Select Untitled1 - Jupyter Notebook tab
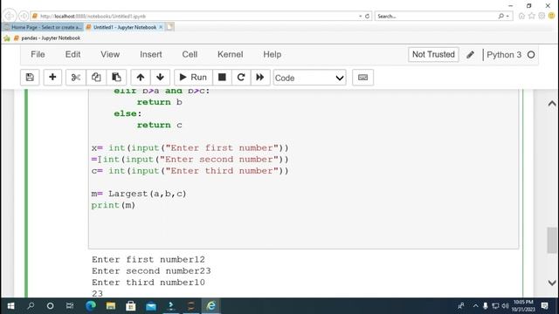The width and height of the screenshot is (559, 314). 124,27
